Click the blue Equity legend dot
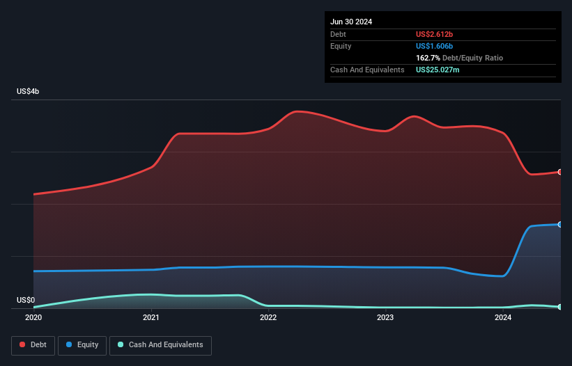The height and width of the screenshot is (366, 572). coord(69,344)
